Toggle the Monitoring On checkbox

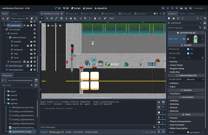(188, 49)
